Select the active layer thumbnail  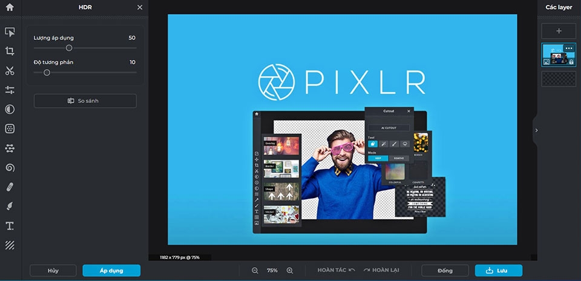pos(559,55)
